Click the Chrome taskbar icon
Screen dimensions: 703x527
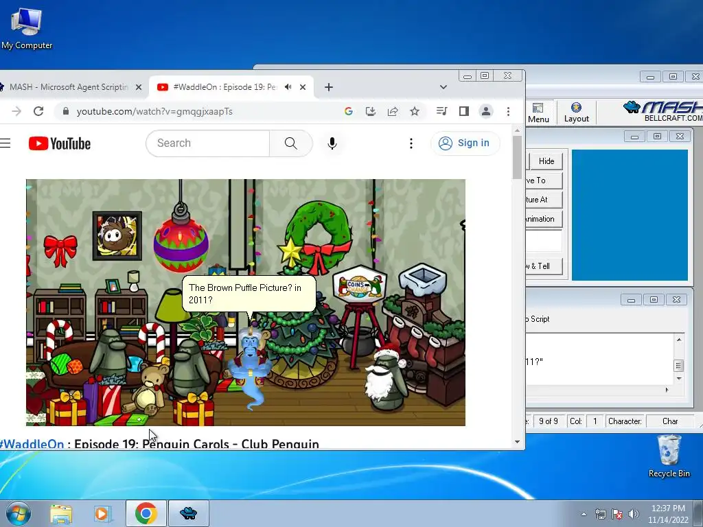coord(146,513)
